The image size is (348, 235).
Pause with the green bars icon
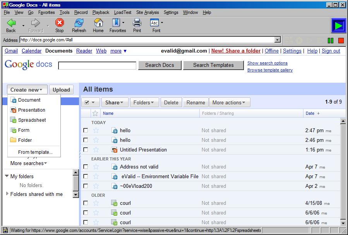[x=331, y=40]
